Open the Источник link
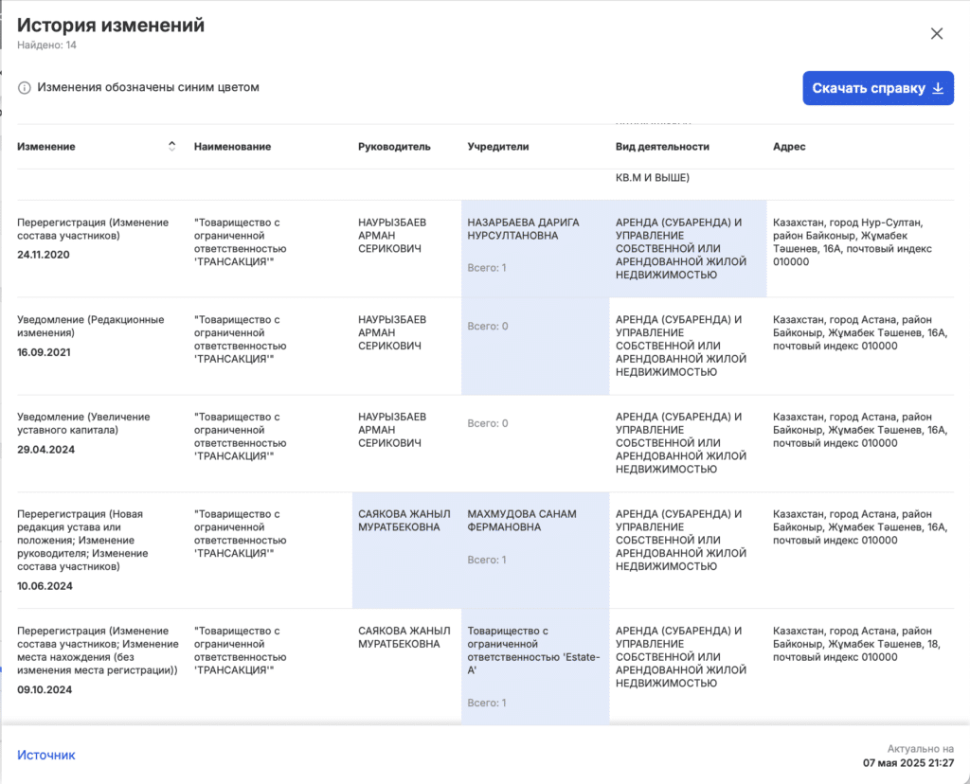The image size is (970, 784). click(46, 755)
